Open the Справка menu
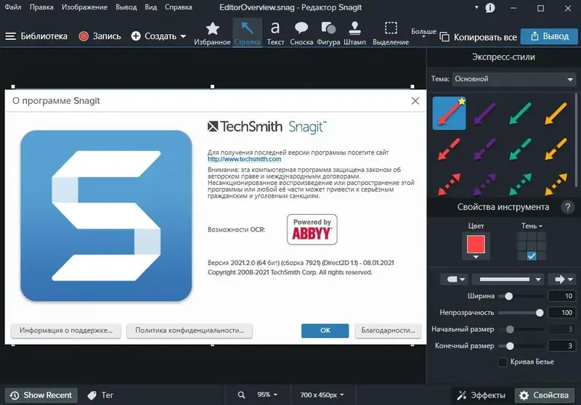This screenshot has height=405, width=581. pos(179,7)
